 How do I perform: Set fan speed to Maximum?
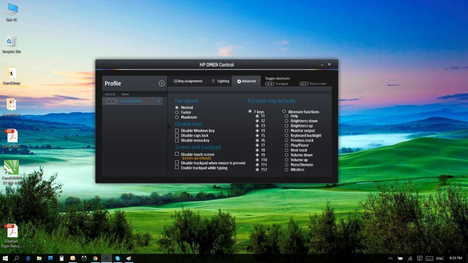point(177,117)
